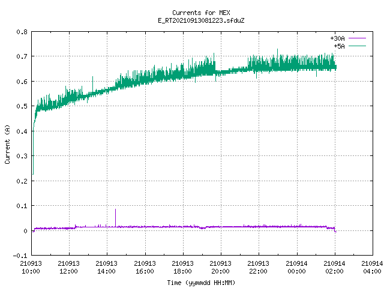384x288 pixels.
Task: Click the +5A legend label
Action: (339, 46)
